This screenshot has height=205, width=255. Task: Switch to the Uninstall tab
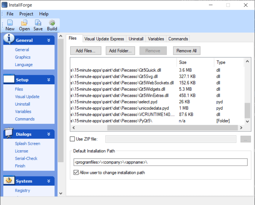pos(136,39)
